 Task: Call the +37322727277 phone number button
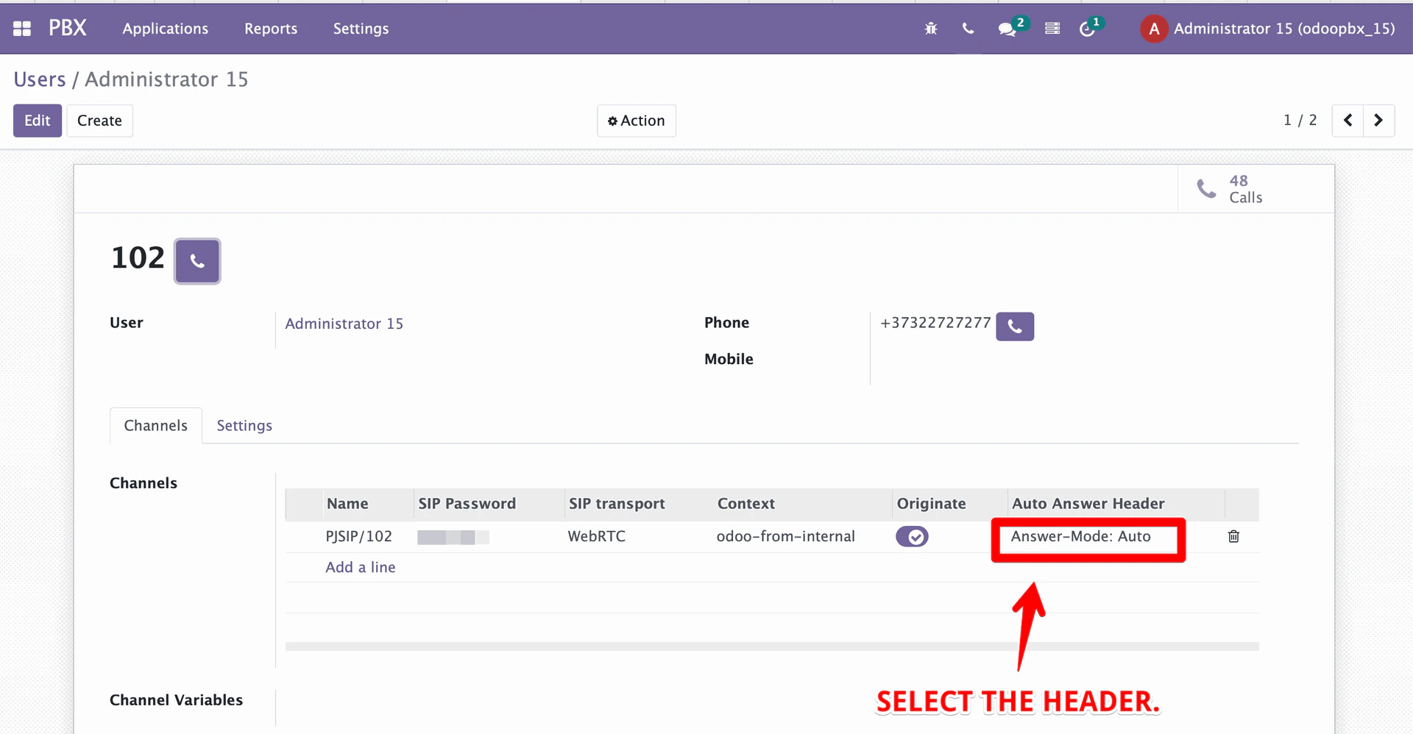click(x=1015, y=327)
